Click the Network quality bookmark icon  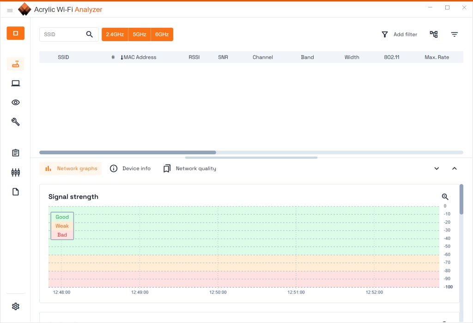167,169
